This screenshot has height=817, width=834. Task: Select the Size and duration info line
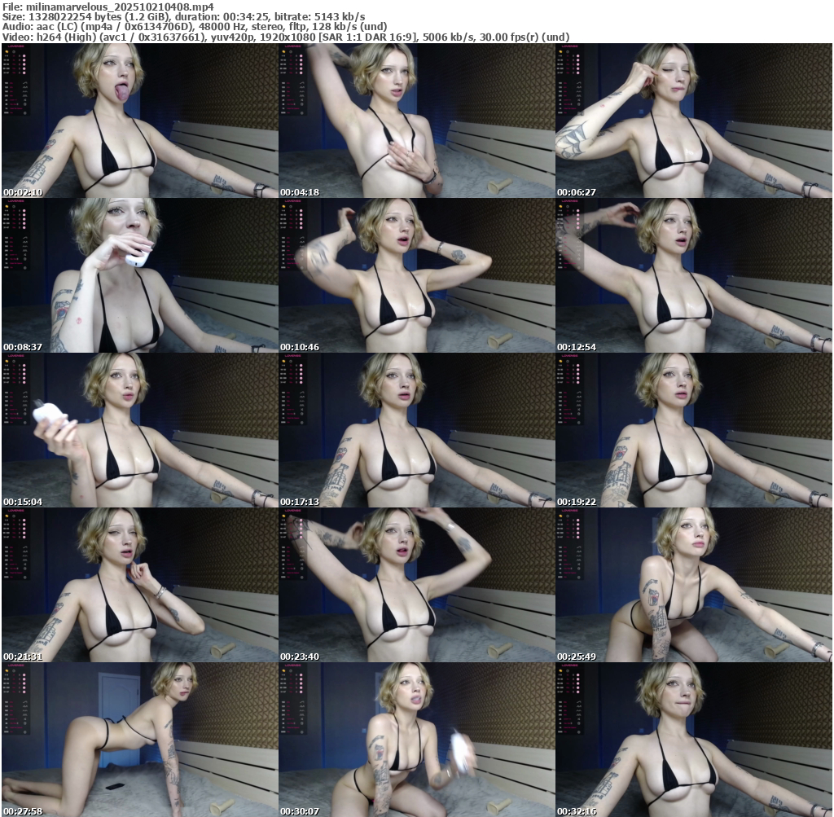click(183, 16)
